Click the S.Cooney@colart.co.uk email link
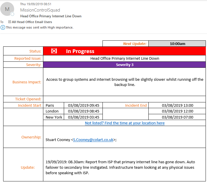Image resolution: width=207 pixels, height=184 pixels. pos(93,140)
